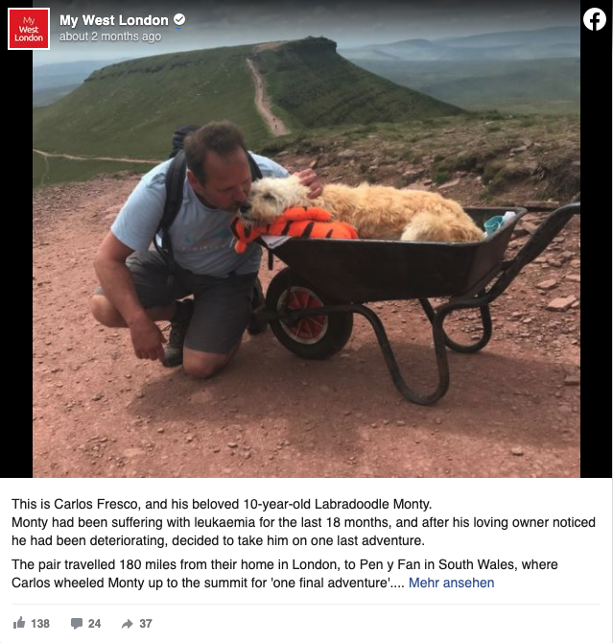Viewport: 613px width, 643px height.
Task: Open the My West London page name
Action: tap(114, 20)
